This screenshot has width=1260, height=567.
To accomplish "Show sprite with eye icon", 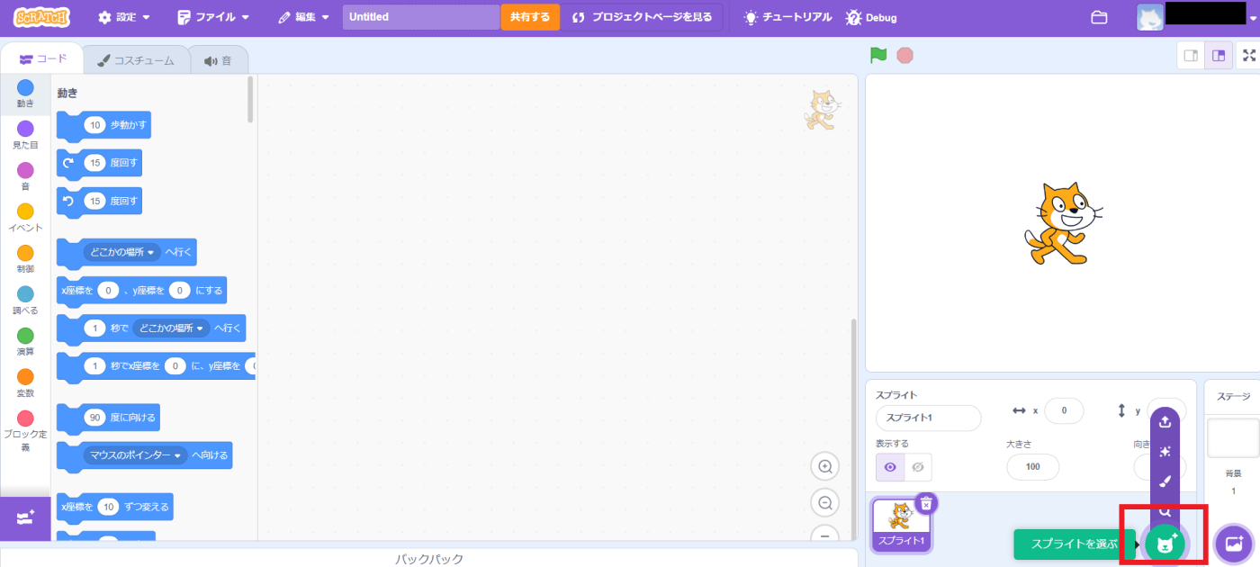I will 890,467.
